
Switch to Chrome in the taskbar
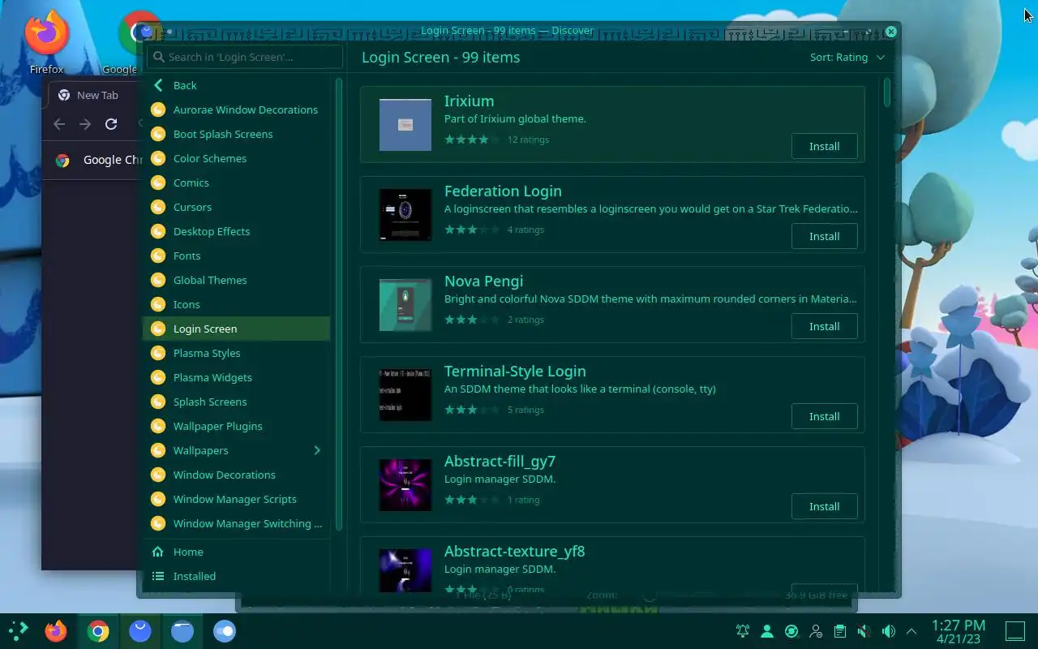[x=98, y=630]
